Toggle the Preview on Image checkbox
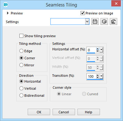123x121 pixels. coord(82,13)
